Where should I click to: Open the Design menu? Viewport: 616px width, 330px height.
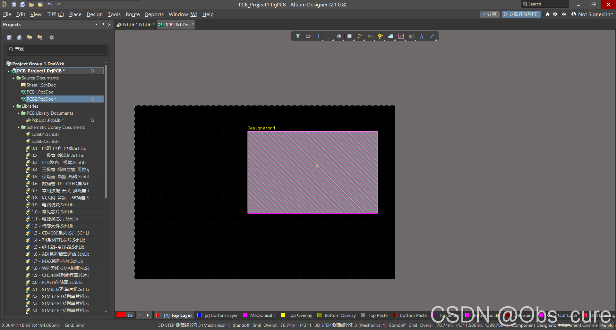tap(94, 14)
